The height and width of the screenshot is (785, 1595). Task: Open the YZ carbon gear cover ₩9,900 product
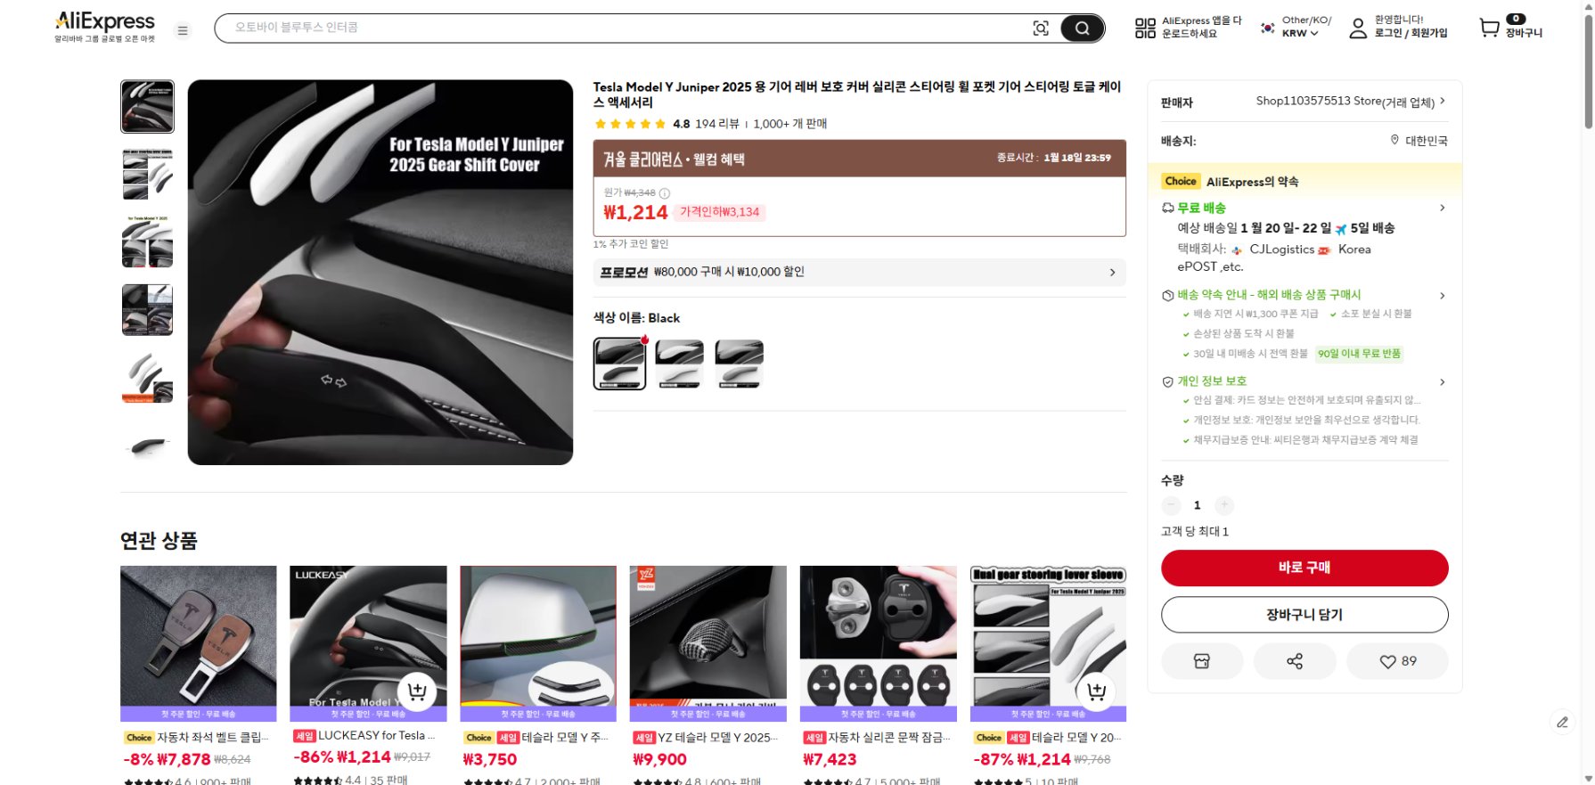coord(708,643)
